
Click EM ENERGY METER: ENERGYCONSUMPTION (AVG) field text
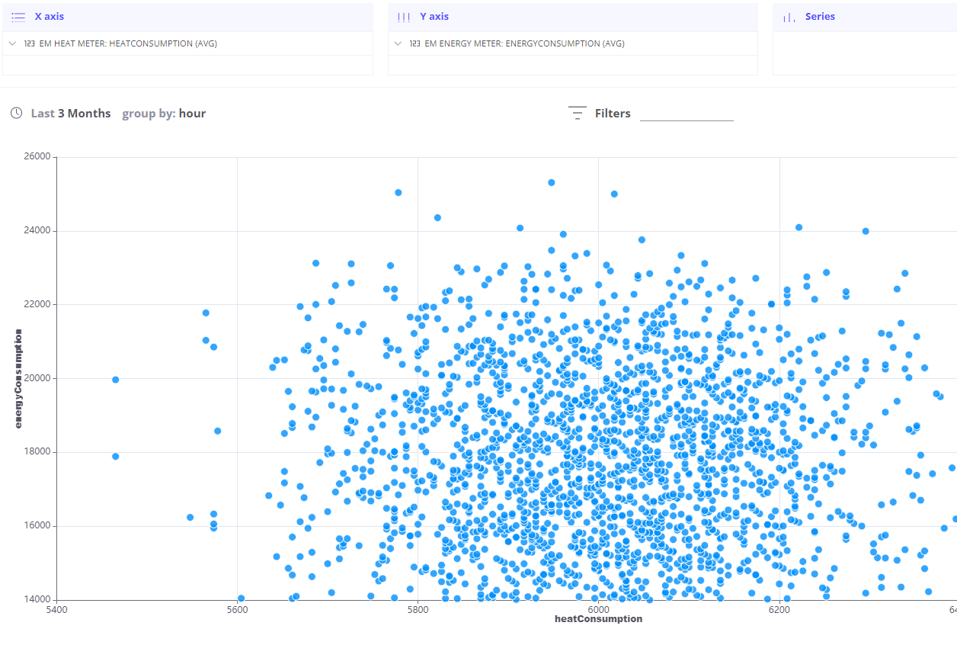click(x=524, y=44)
